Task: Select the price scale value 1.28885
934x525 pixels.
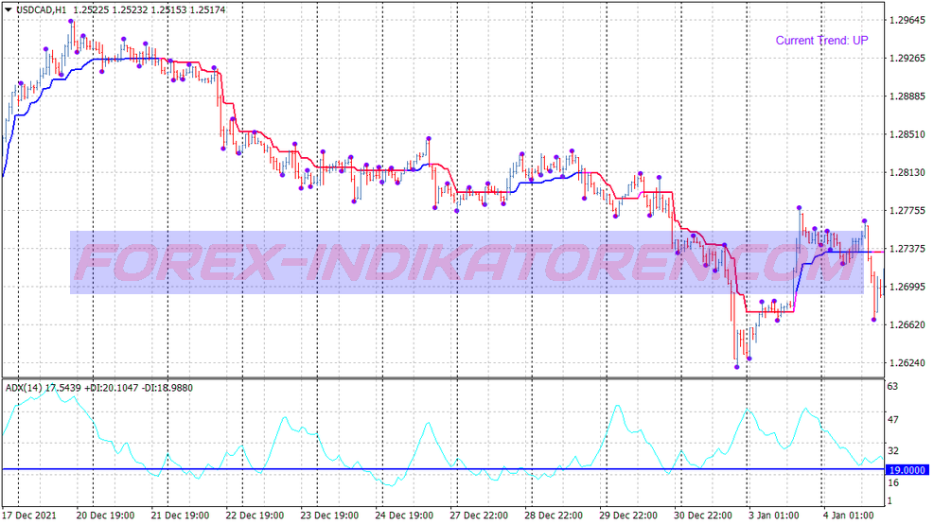Action: coord(908,96)
